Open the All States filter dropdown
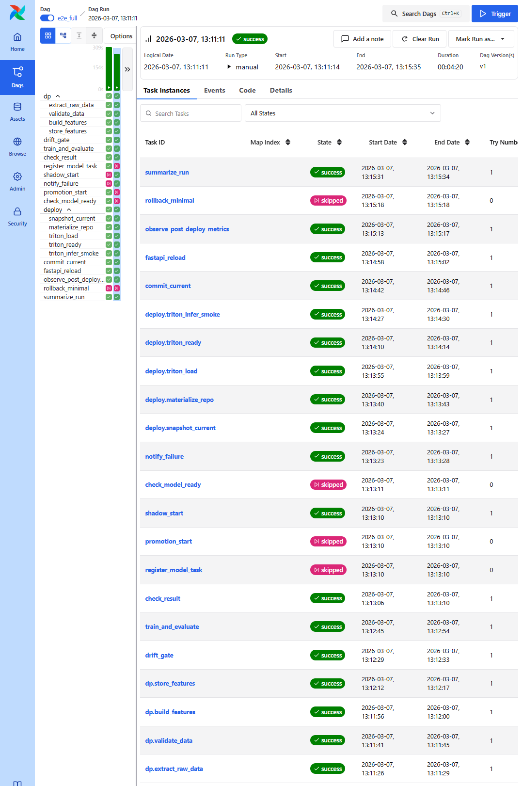 pyautogui.click(x=342, y=113)
